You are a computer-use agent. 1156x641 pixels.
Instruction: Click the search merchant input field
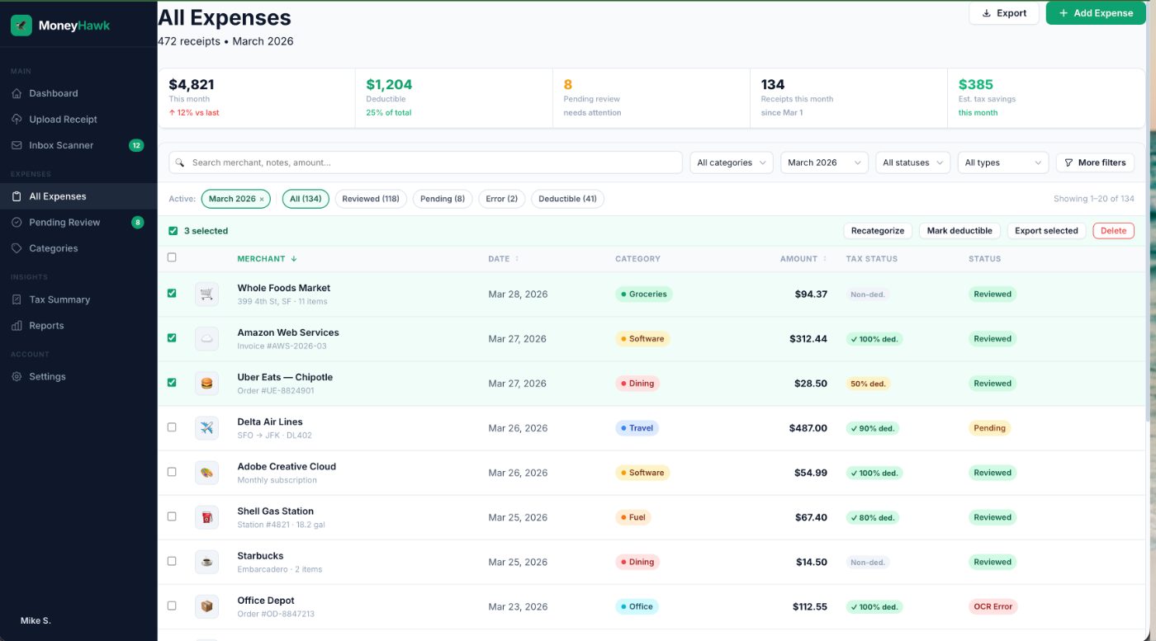point(426,163)
